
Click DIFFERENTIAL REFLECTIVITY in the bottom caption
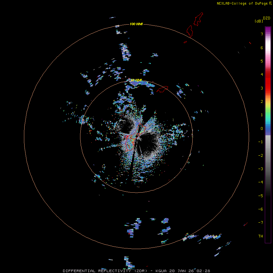[97, 271]
